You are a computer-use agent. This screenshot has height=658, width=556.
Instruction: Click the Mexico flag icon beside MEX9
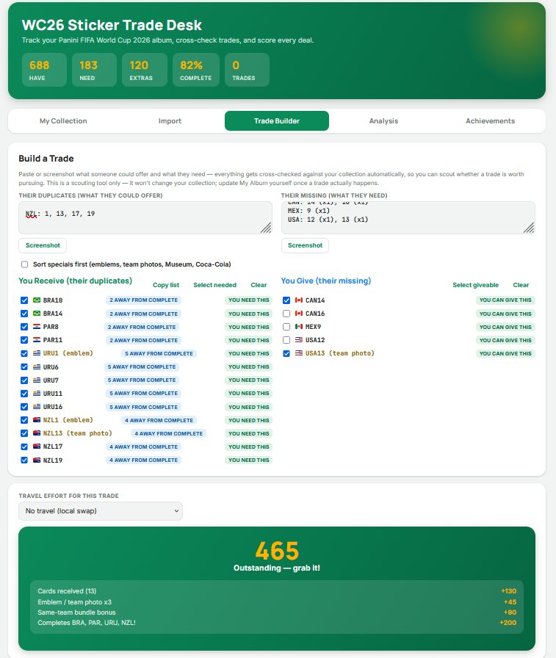pyautogui.click(x=299, y=327)
